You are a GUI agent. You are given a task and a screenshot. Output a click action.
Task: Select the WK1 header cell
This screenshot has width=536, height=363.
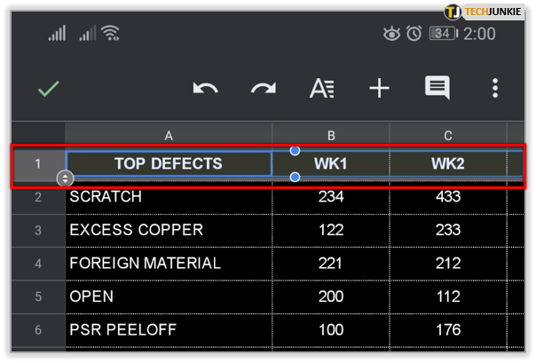tap(330, 164)
